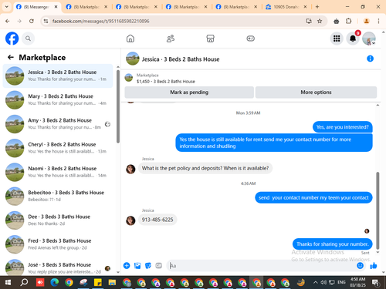Open the Chrome three-dot menu
The height and width of the screenshot is (289, 386).
point(378,21)
